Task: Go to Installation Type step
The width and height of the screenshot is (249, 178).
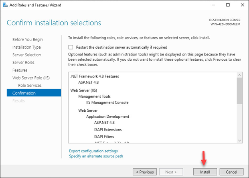Action: coord(26,47)
